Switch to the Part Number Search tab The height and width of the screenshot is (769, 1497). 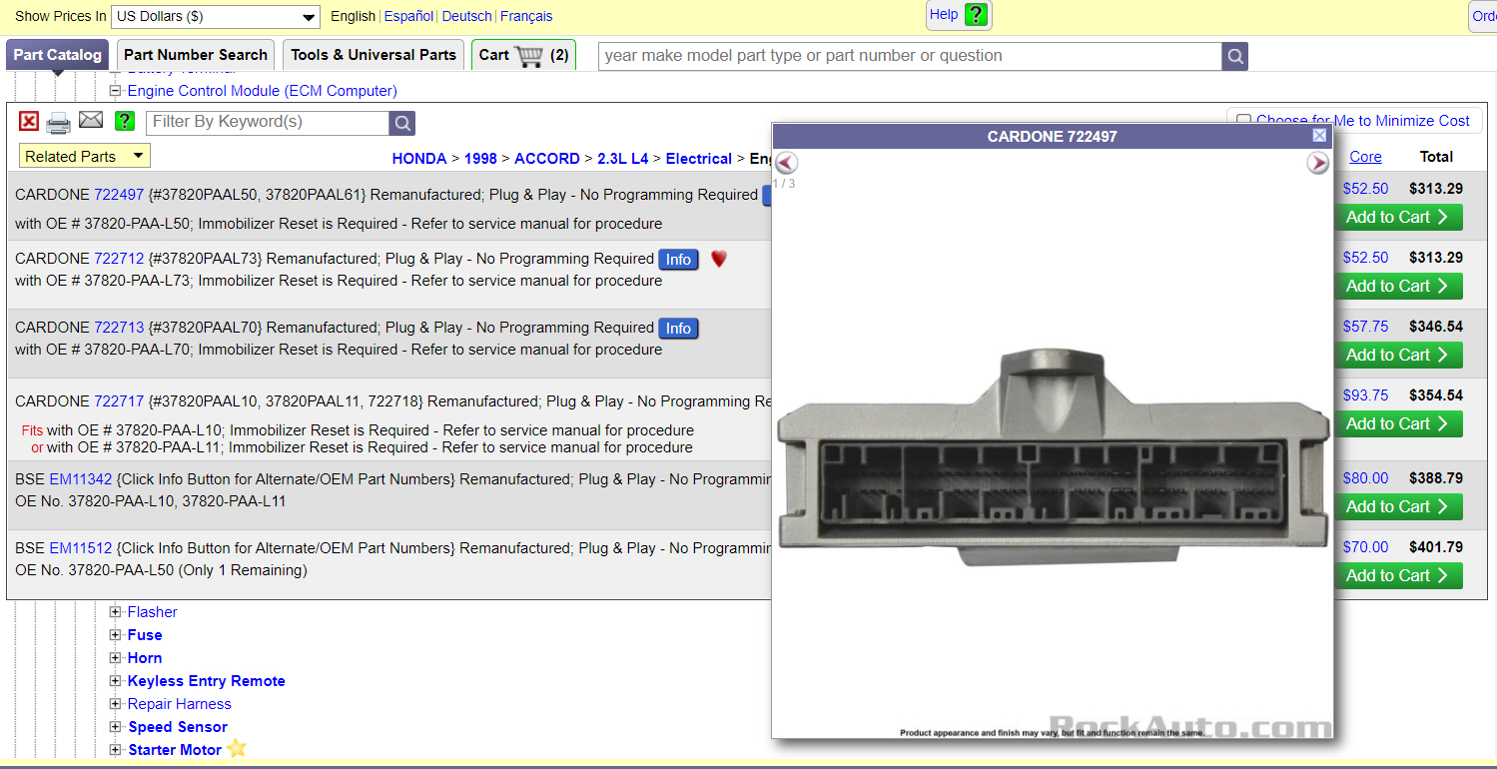(x=196, y=55)
